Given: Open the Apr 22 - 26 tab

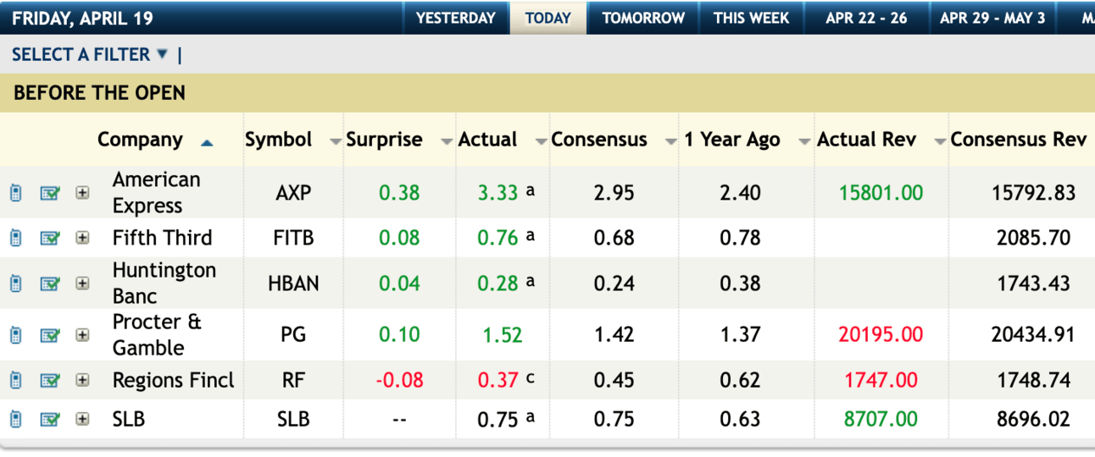Looking at the screenshot, I should tap(866, 18).
